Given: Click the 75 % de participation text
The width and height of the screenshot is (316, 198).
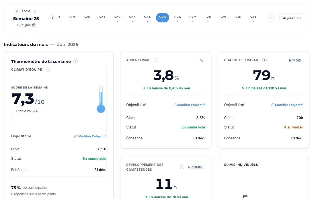Looking at the screenshot, I should [30, 188].
